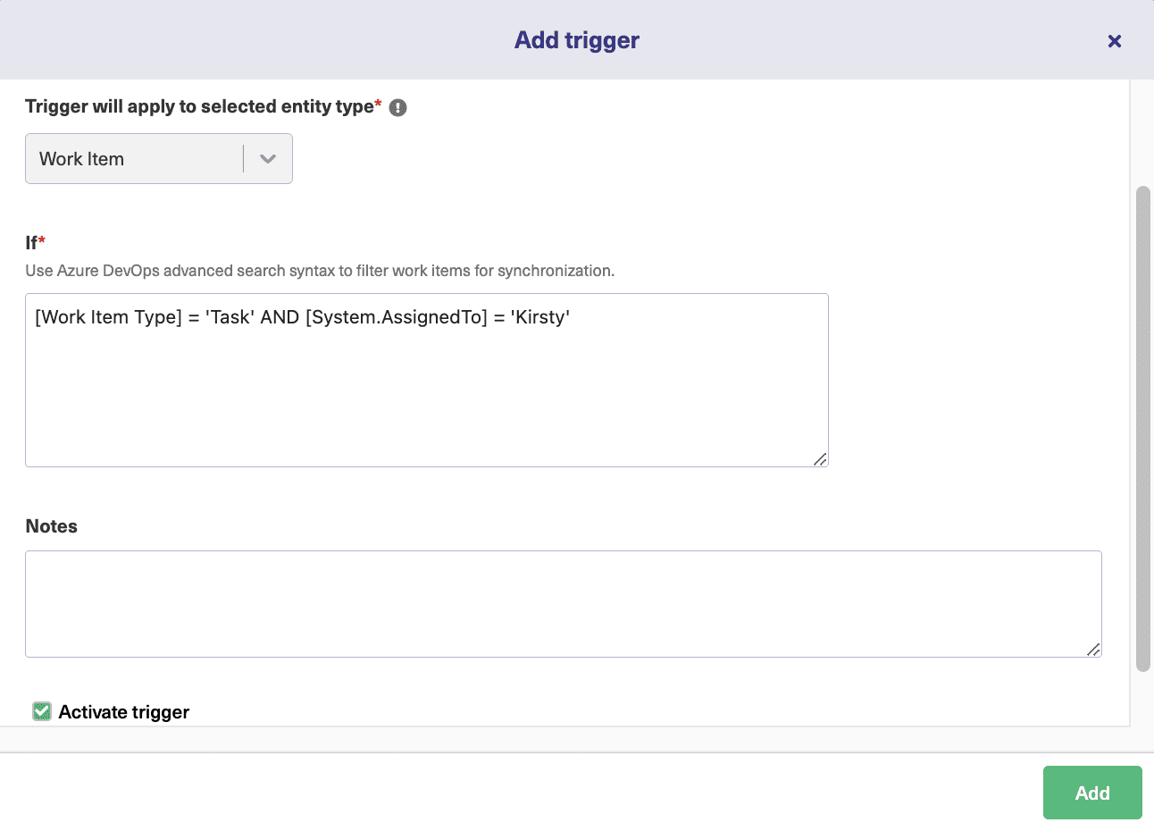This screenshot has width=1154, height=831.
Task: Click the Activate trigger label text
Action: click(x=123, y=711)
